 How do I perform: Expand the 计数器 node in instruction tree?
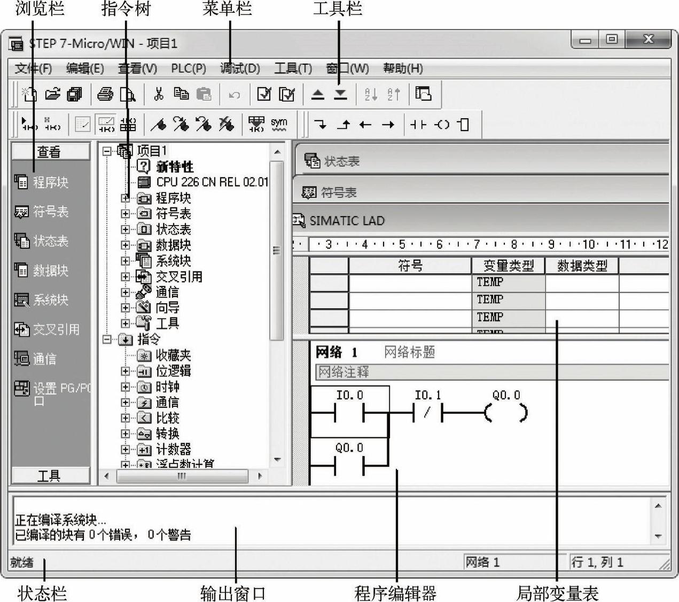click(x=125, y=450)
